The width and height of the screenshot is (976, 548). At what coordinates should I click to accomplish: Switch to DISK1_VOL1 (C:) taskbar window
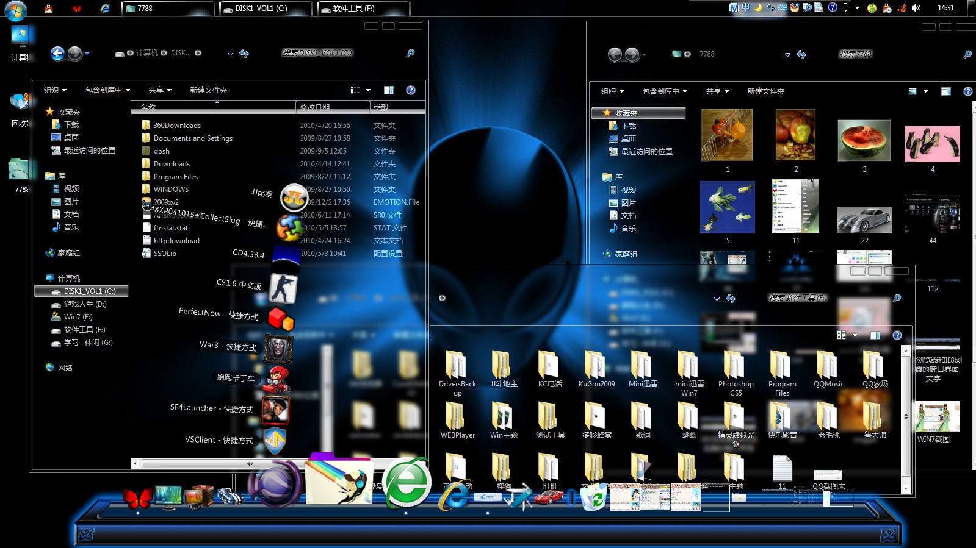point(266,9)
